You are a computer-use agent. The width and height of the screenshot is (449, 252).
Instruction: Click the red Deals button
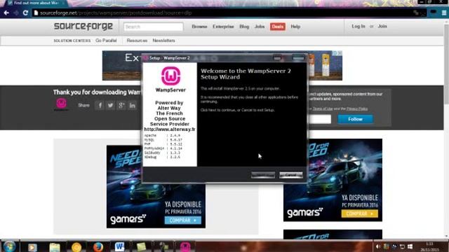click(x=278, y=27)
